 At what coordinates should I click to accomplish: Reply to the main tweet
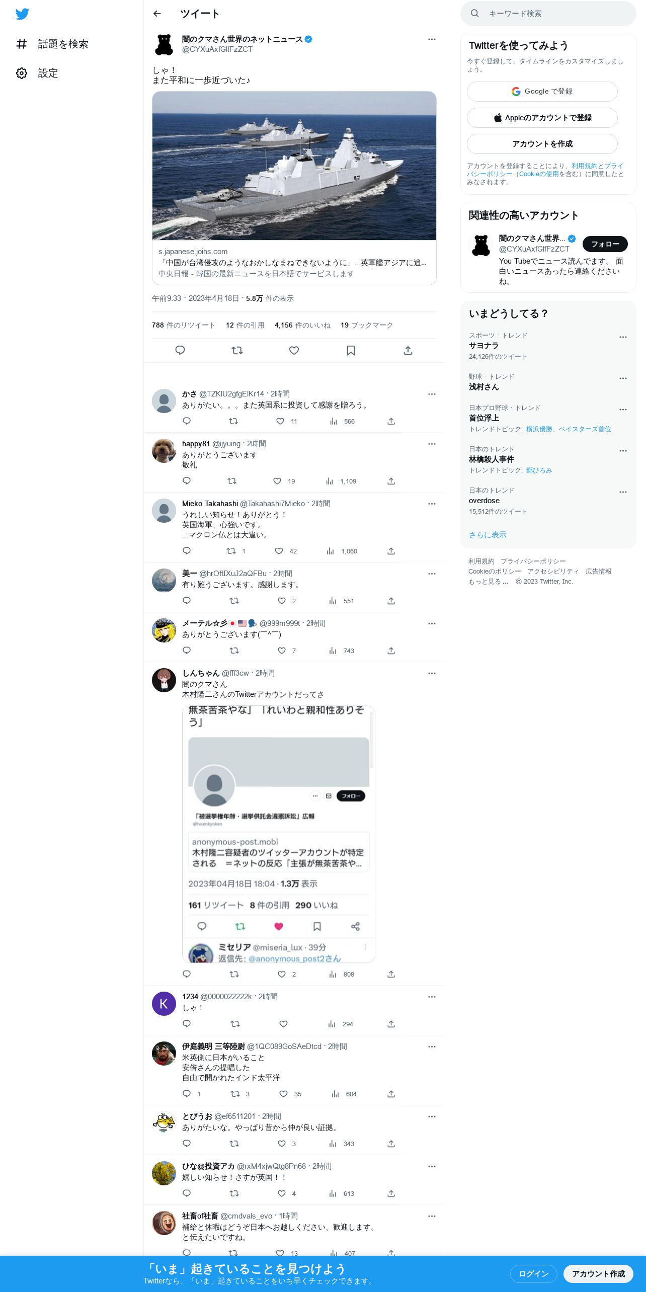(x=180, y=350)
